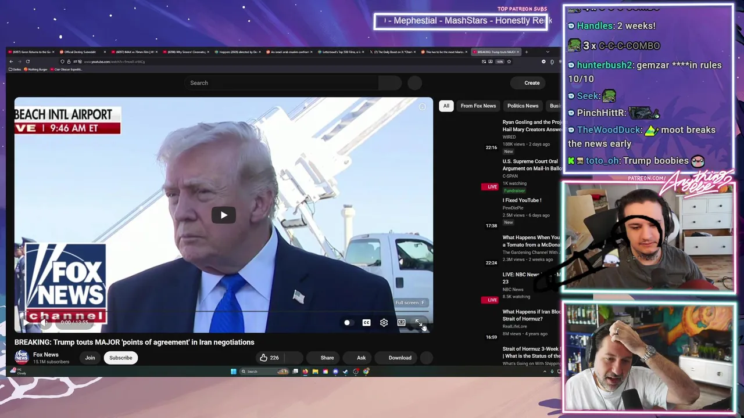The width and height of the screenshot is (744, 418).
Task: Open Fox News channel name link
Action: click(x=46, y=355)
